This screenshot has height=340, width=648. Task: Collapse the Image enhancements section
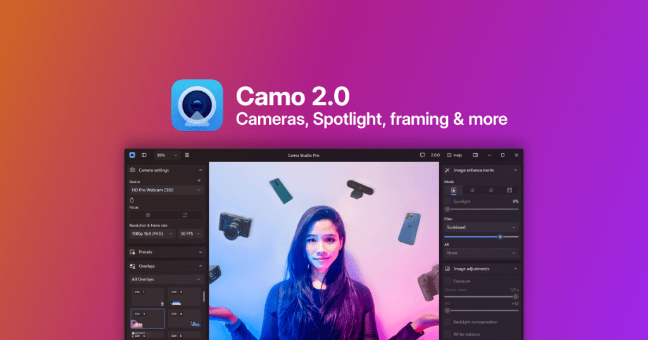(x=515, y=170)
